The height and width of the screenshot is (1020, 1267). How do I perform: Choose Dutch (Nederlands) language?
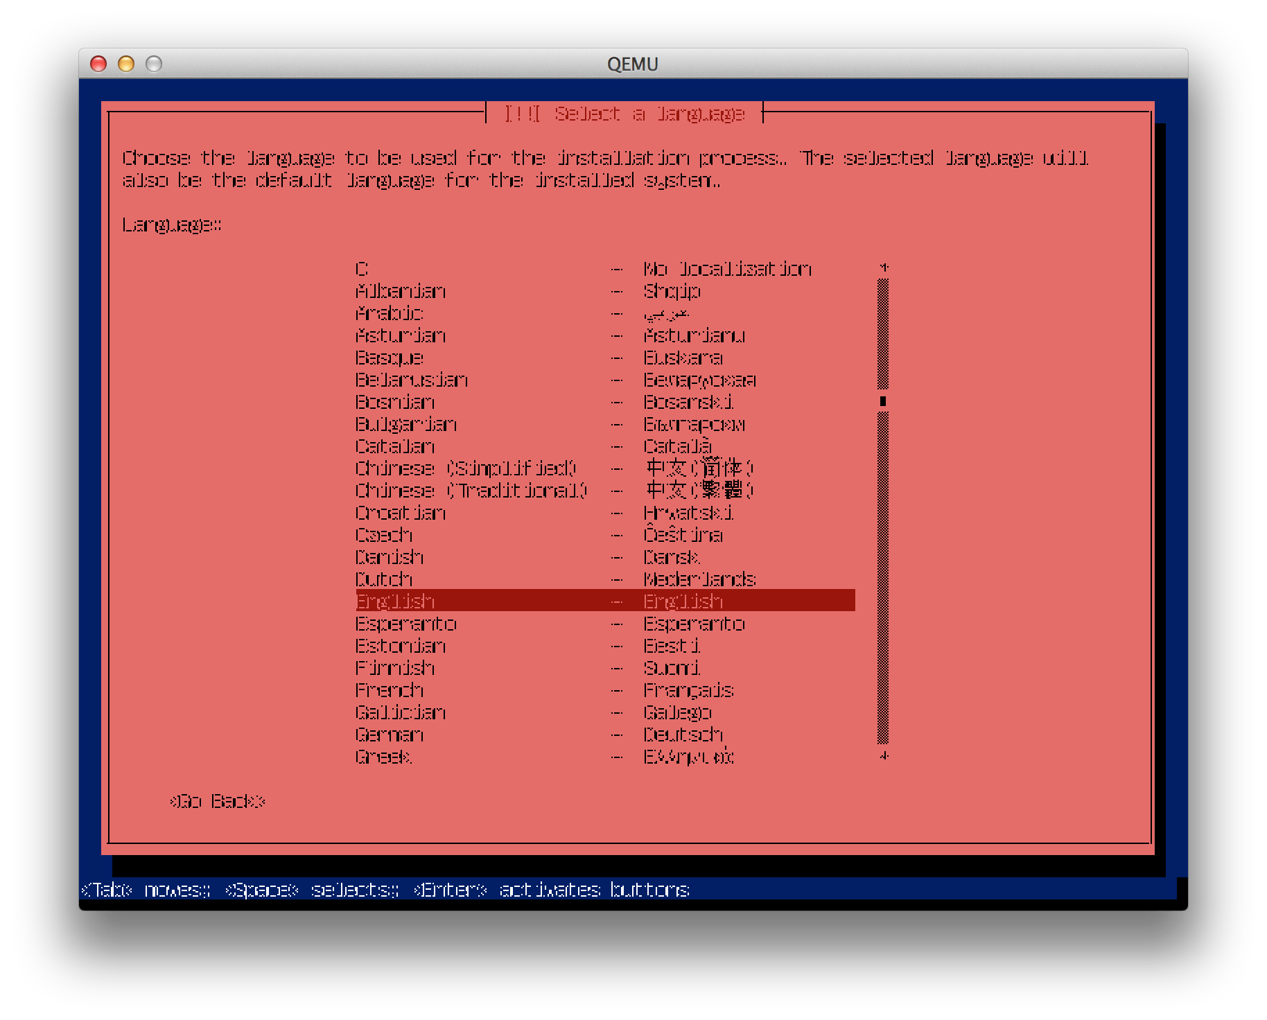pos(605,579)
